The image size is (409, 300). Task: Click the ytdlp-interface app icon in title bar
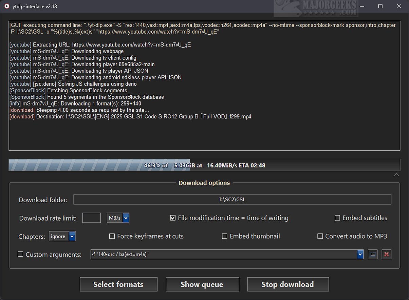tap(7, 6)
